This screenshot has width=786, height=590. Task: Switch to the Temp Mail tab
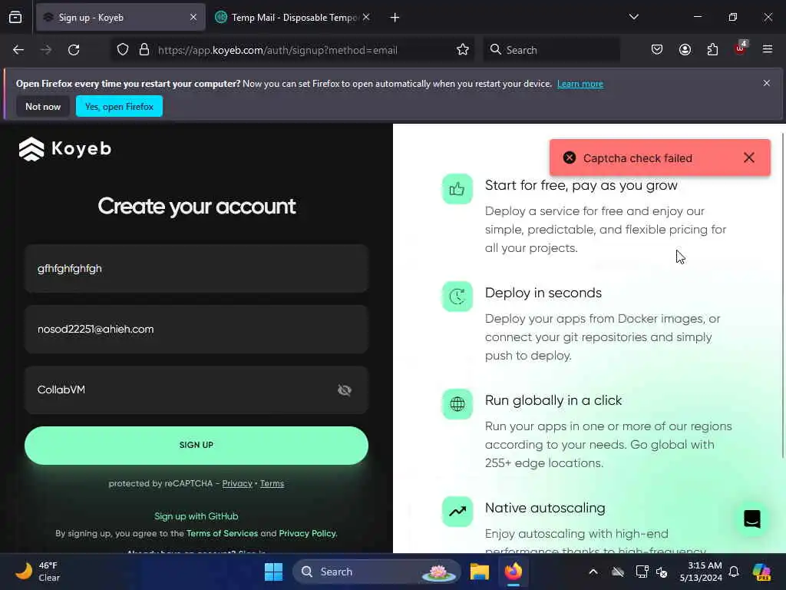(293, 18)
